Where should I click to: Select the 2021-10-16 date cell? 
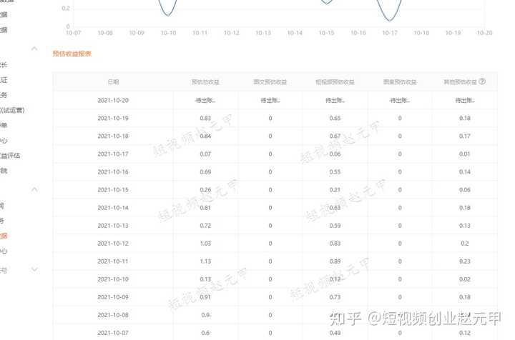[113, 172]
